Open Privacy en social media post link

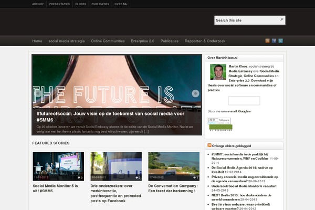point(245,179)
